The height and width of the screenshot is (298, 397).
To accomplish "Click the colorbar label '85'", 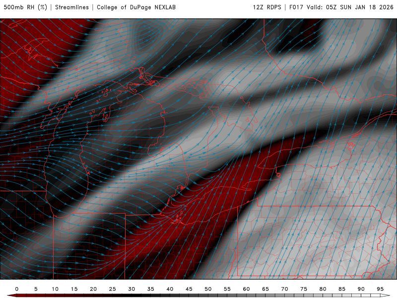I will pyautogui.click(x=342, y=289).
